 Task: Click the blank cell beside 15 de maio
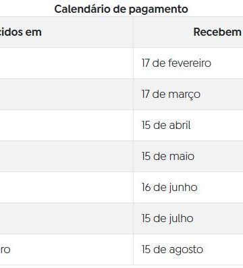point(67,157)
